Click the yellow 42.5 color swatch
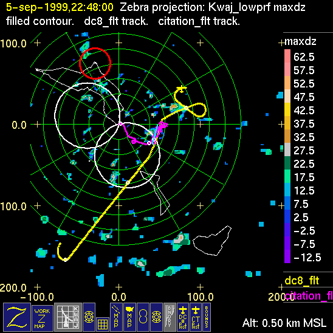This screenshot has width=333, height=333. 287,109
